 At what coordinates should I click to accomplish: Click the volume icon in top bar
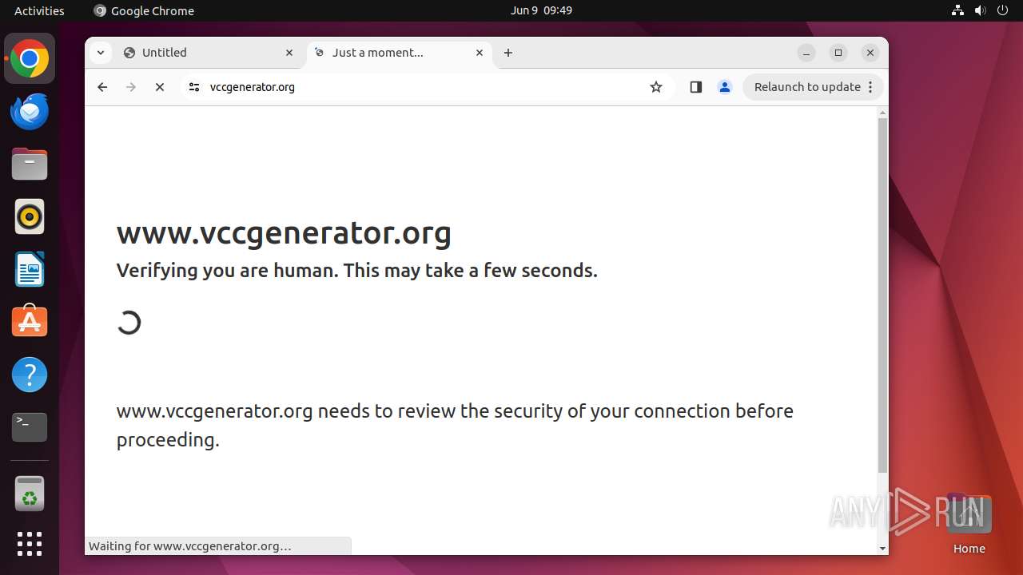pyautogui.click(x=980, y=10)
